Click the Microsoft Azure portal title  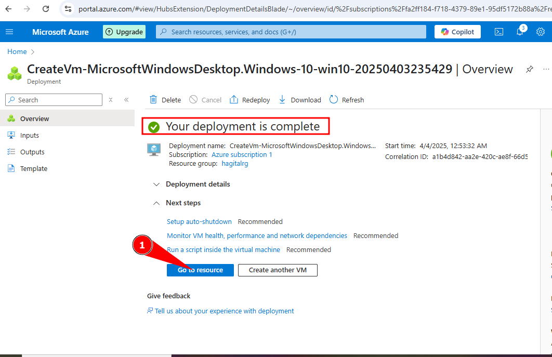coord(60,32)
